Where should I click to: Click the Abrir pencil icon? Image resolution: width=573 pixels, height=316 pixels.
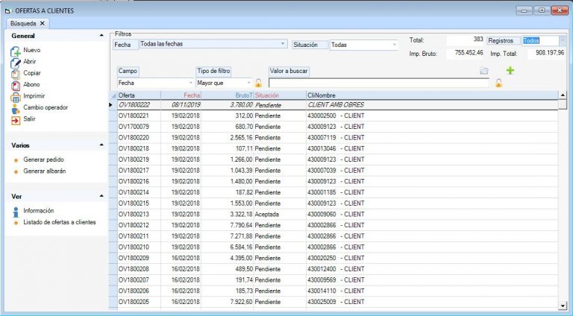pos(16,63)
